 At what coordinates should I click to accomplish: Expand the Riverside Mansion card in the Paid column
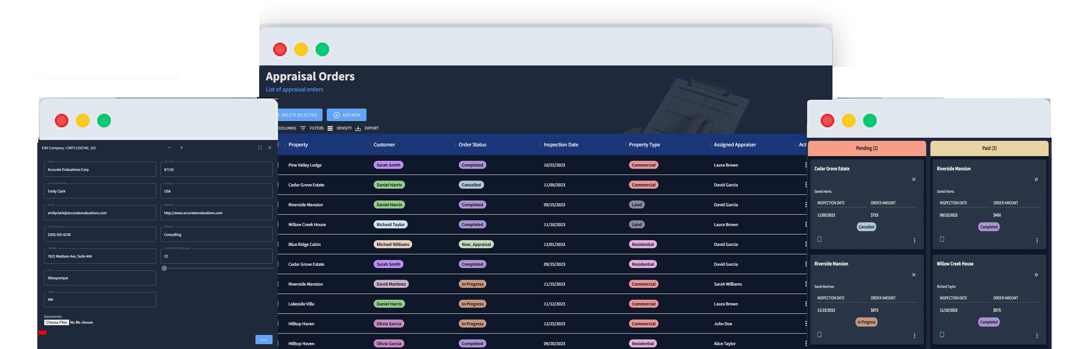tap(1036, 179)
